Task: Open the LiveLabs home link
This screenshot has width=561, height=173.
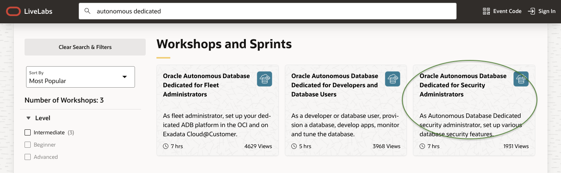Action: (38, 11)
